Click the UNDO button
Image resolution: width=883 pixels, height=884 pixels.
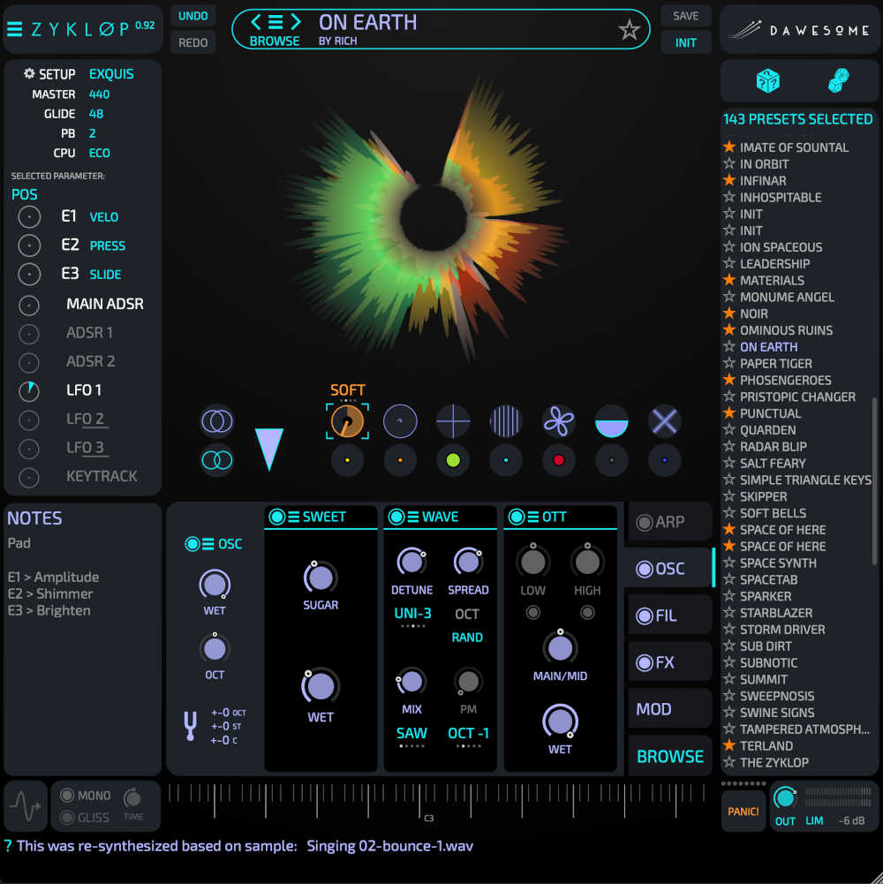coord(192,16)
